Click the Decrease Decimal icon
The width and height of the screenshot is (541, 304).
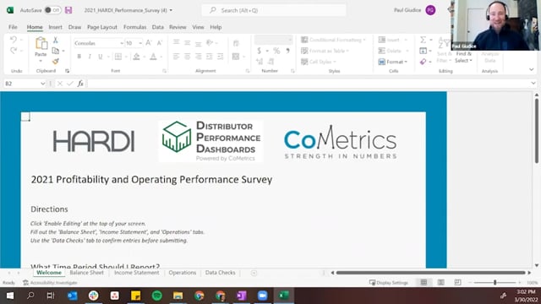pos(270,62)
